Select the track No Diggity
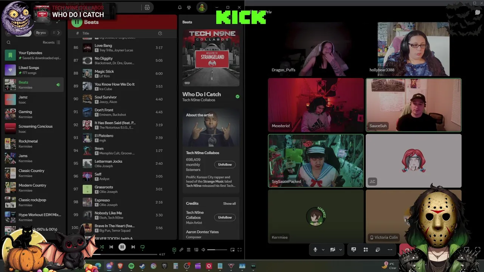This screenshot has height=272, width=484. point(122,60)
